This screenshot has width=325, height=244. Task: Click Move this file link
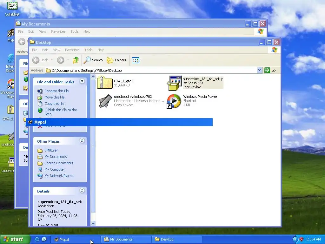54,97
